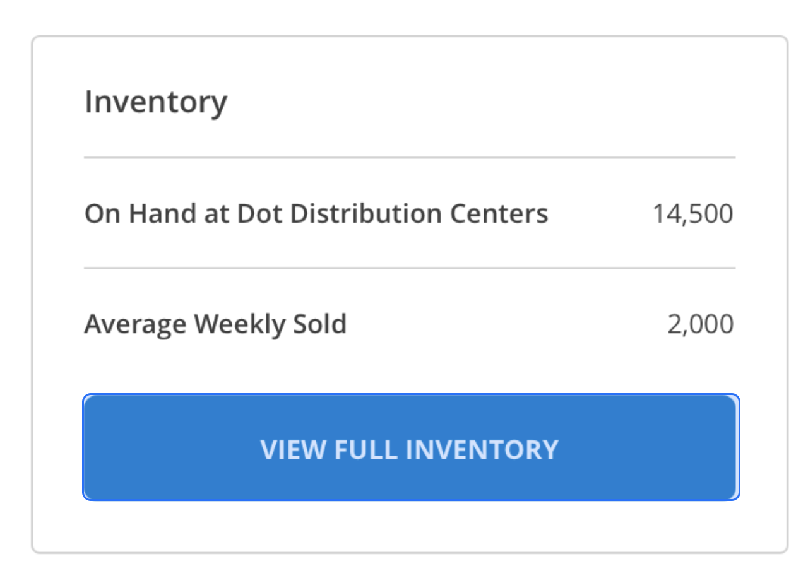Click the word On starting the on-hand row

point(102,214)
